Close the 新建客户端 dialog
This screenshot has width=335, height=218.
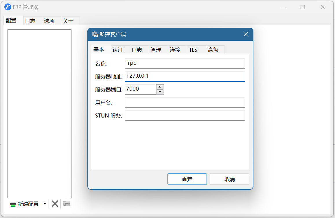246,34
